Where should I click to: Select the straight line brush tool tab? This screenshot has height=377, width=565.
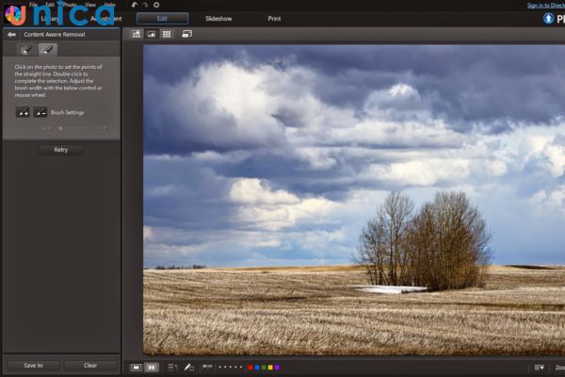(46, 50)
